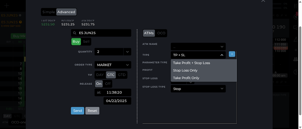
Task: Choose Stop Loss Only option
Action: [204, 70]
